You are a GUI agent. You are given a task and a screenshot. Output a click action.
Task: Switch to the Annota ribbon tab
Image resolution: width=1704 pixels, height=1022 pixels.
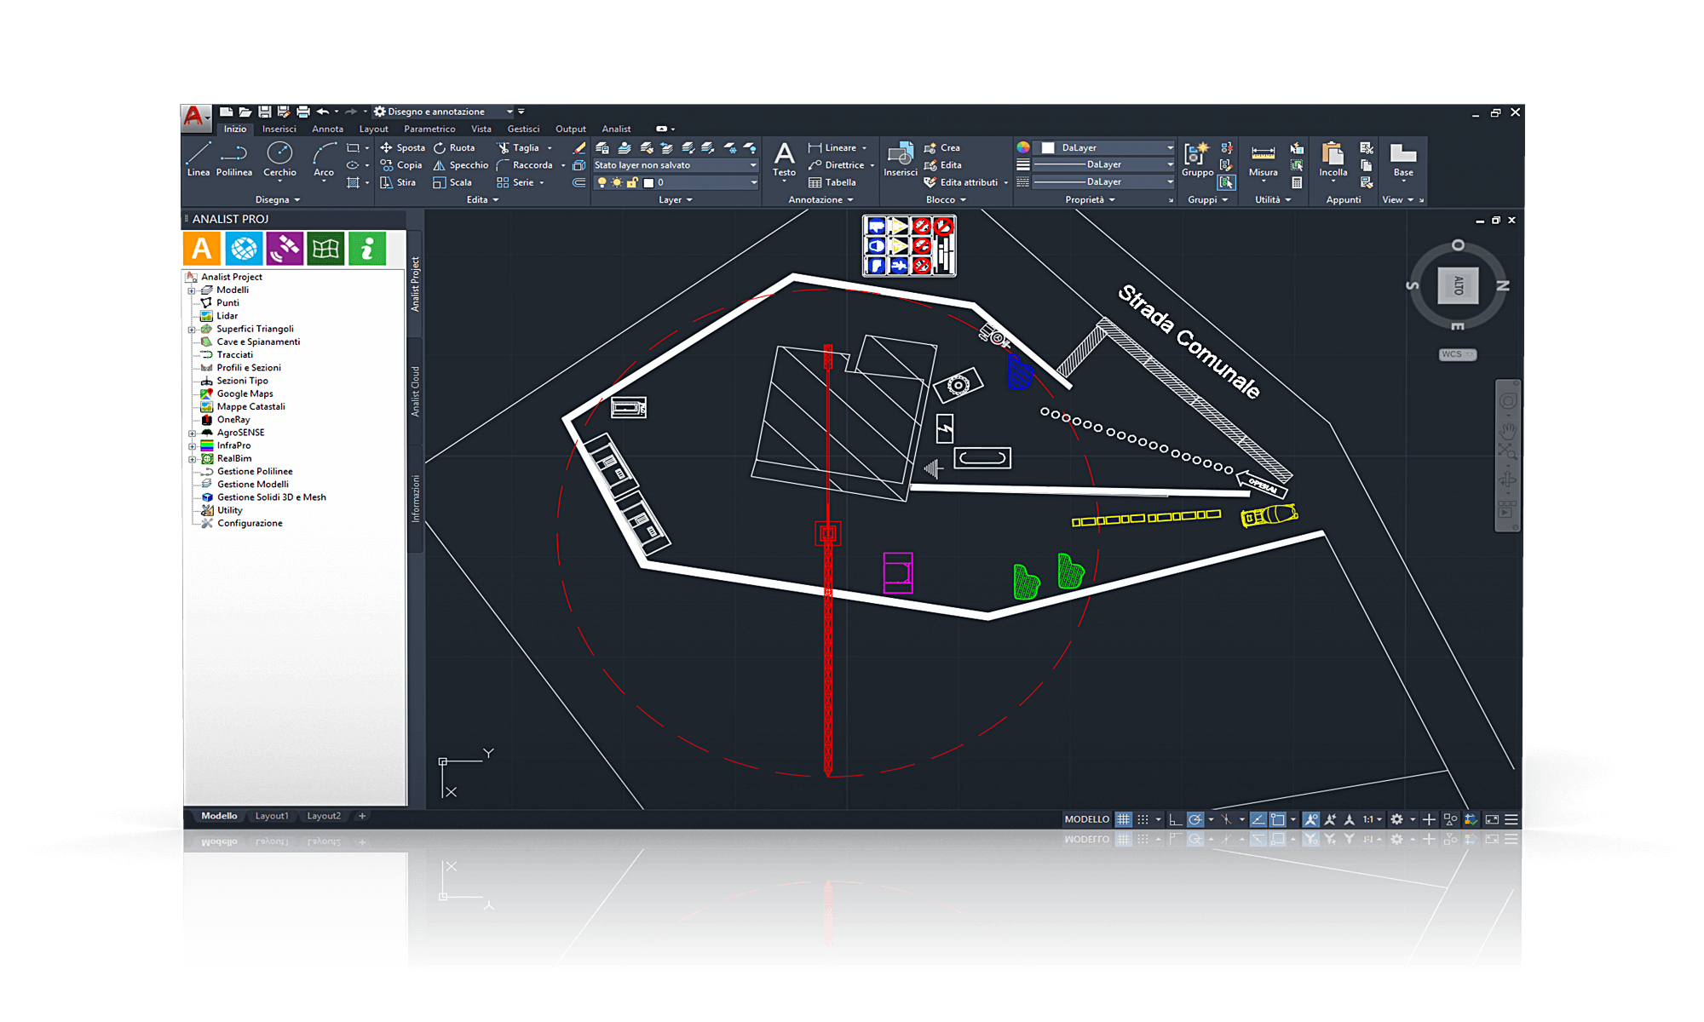(x=327, y=129)
